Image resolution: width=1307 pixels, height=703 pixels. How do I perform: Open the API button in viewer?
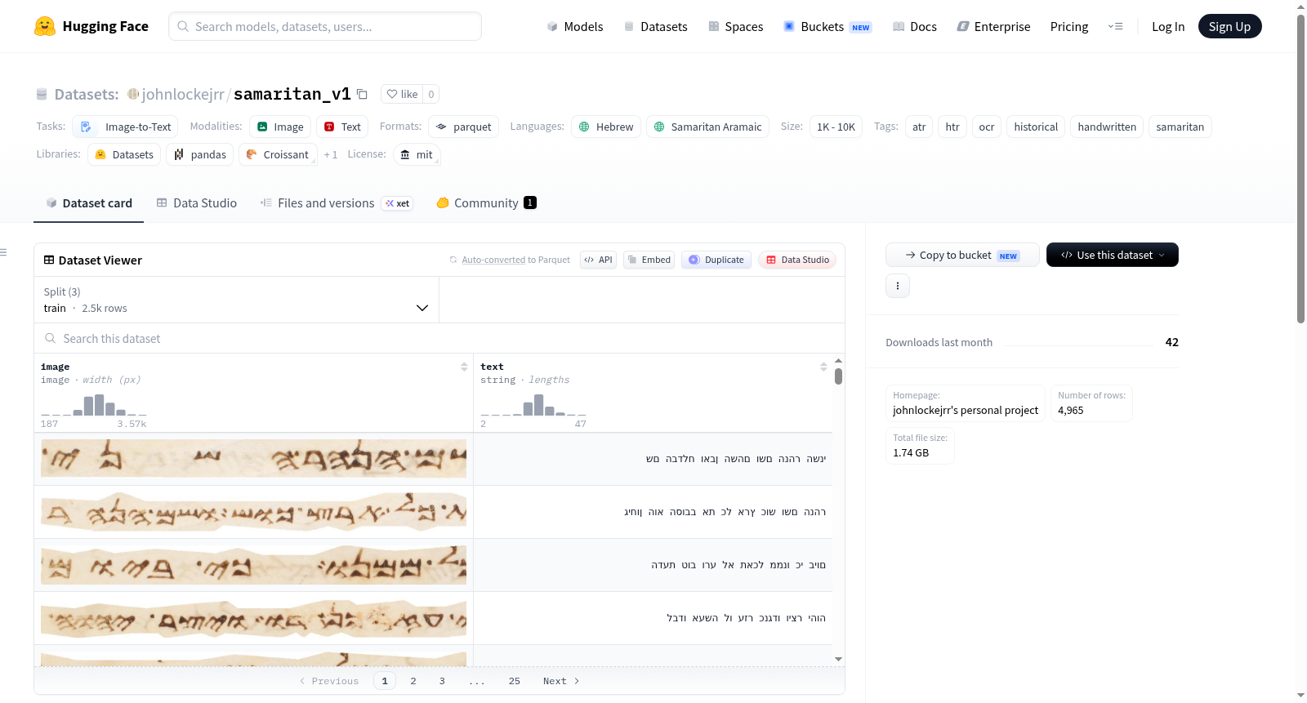(598, 260)
